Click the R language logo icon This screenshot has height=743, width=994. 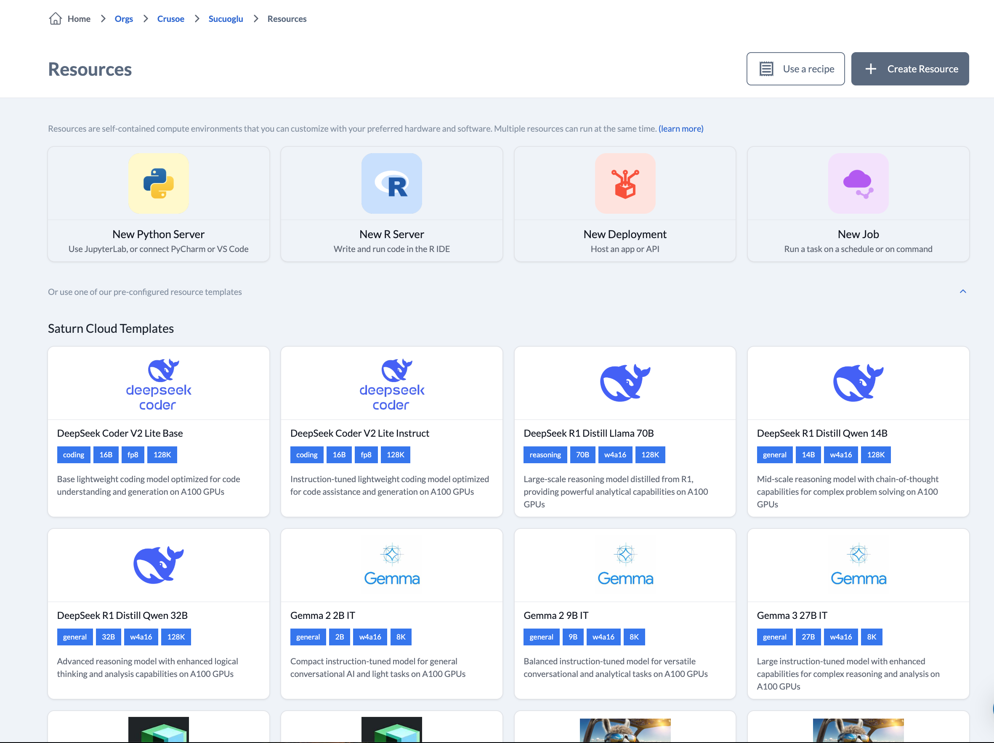click(391, 183)
